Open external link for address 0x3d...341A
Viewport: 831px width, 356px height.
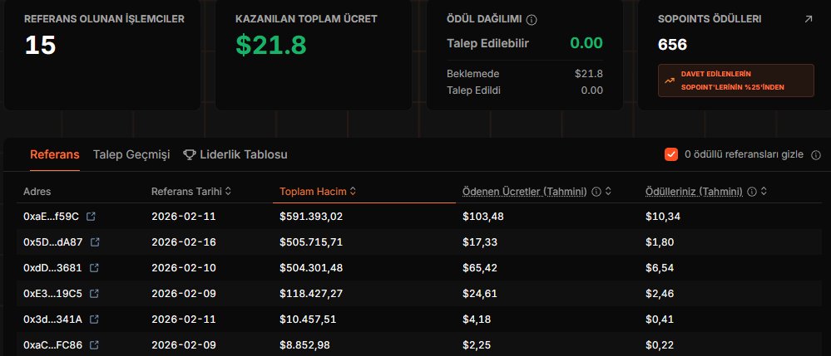tap(94, 319)
